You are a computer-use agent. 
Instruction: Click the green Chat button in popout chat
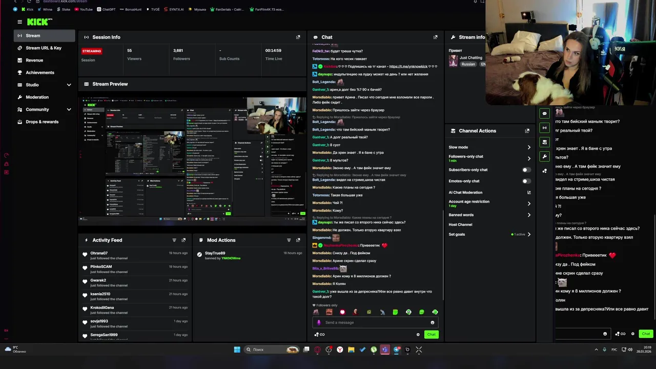click(x=646, y=334)
